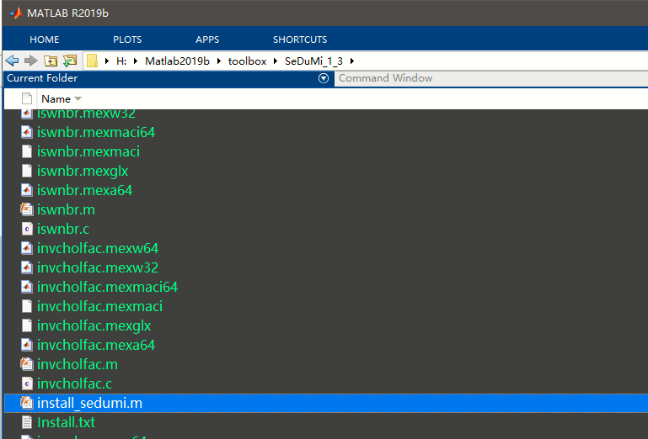The image size is (648, 439).
Task: Select the file iswnbr.c
Action: pos(63,229)
